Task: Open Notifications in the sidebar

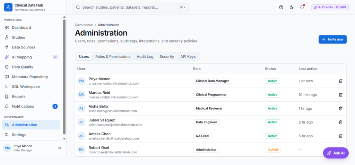Action: pos(31,107)
